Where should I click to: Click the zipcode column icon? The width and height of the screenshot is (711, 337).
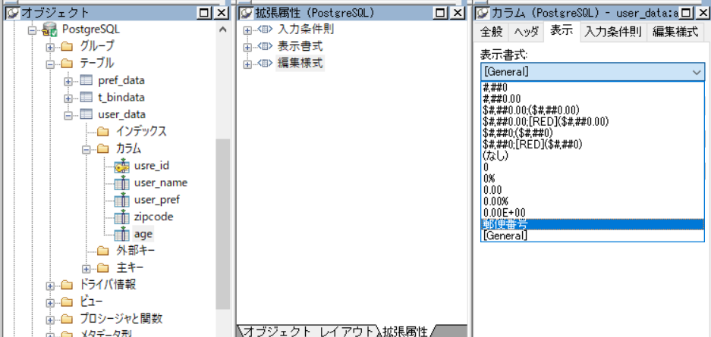coord(121,217)
